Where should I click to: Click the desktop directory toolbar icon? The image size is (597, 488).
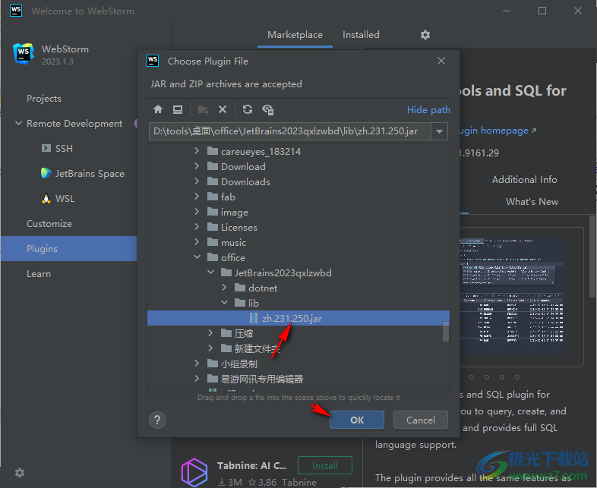[x=178, y=110]
